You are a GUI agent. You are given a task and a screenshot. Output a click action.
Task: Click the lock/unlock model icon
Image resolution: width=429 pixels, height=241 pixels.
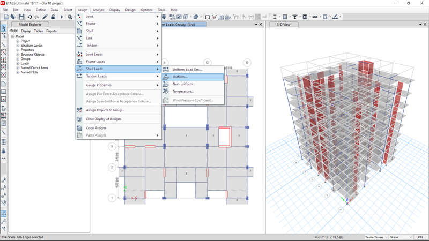coord(53,17)
